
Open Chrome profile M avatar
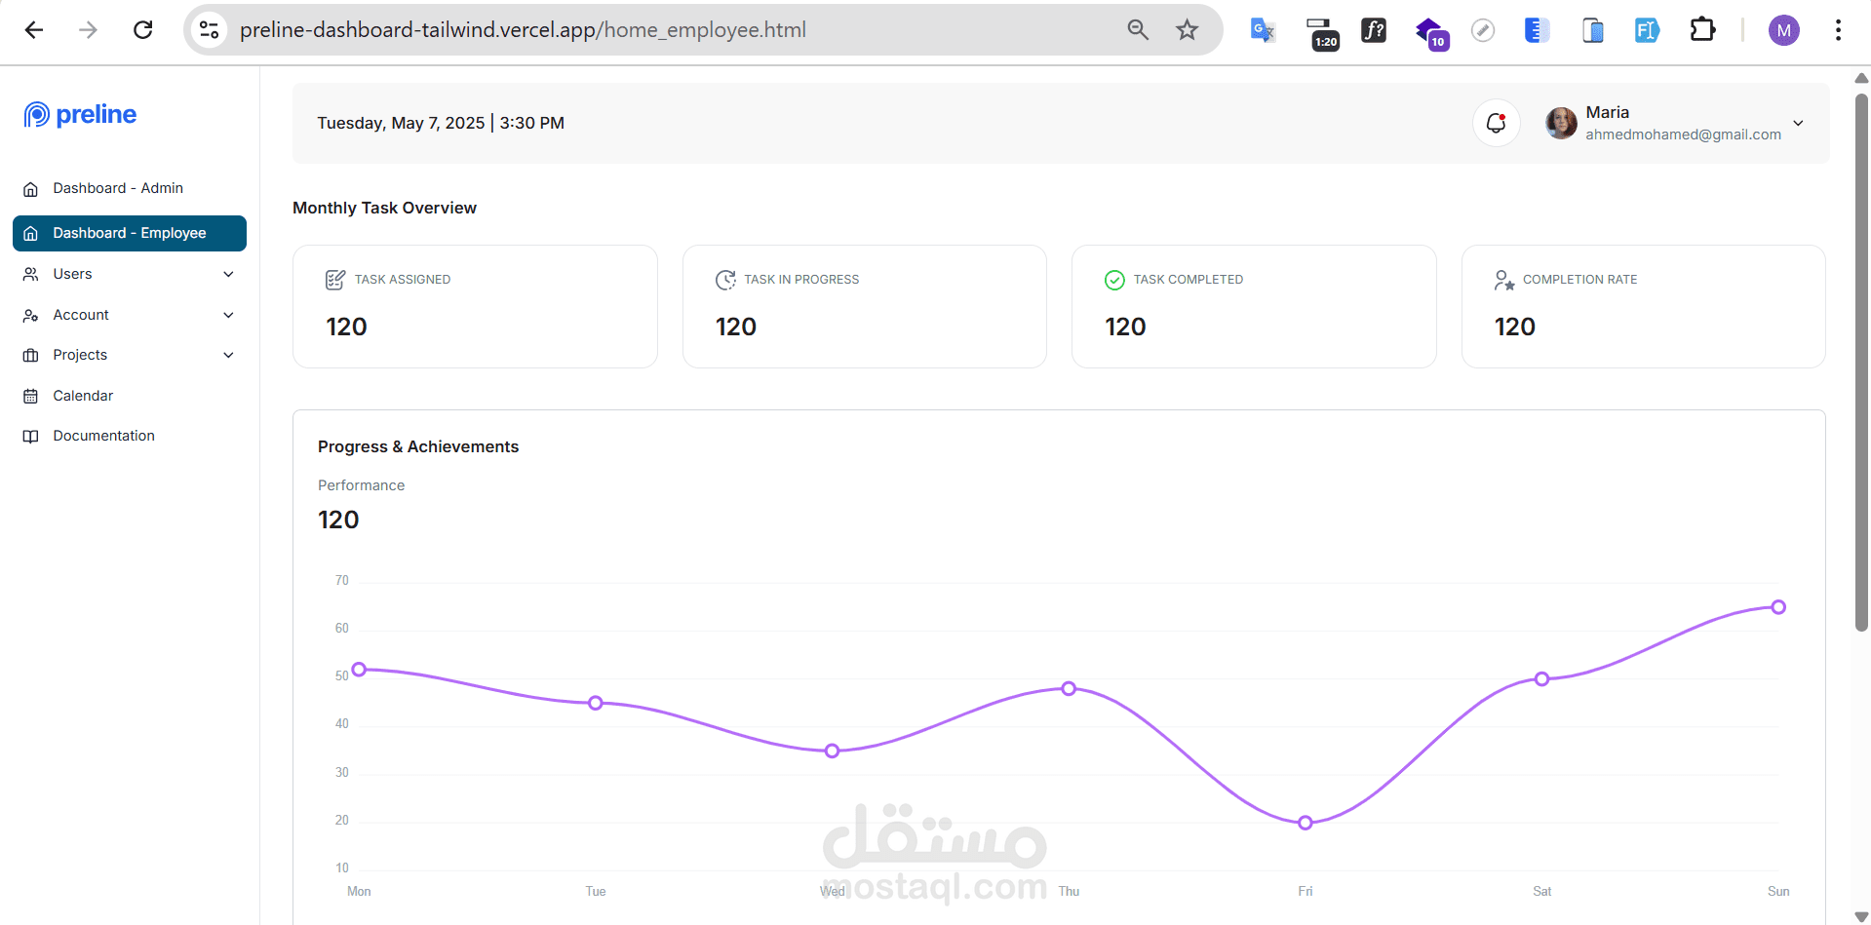click(x=1784, y=30)
